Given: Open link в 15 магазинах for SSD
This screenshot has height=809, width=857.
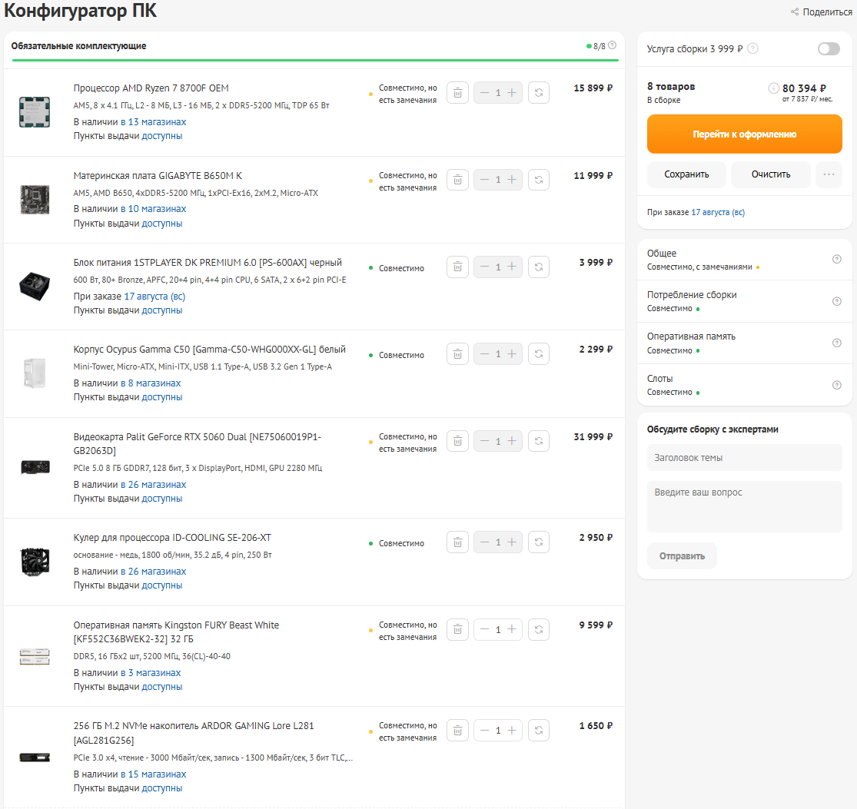Looking at the screenshot, I should tap(154, 774).
